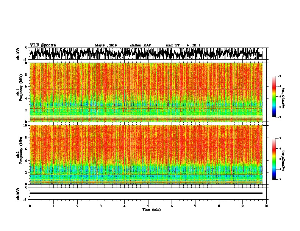Click the ch.2 "Frequency (kHz)" axis label
300x231 pixels.
click(21, 150)
